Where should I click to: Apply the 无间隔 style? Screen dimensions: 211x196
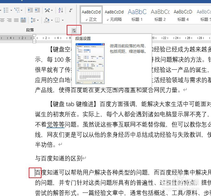pyautogui.click(x=114, y=15)
